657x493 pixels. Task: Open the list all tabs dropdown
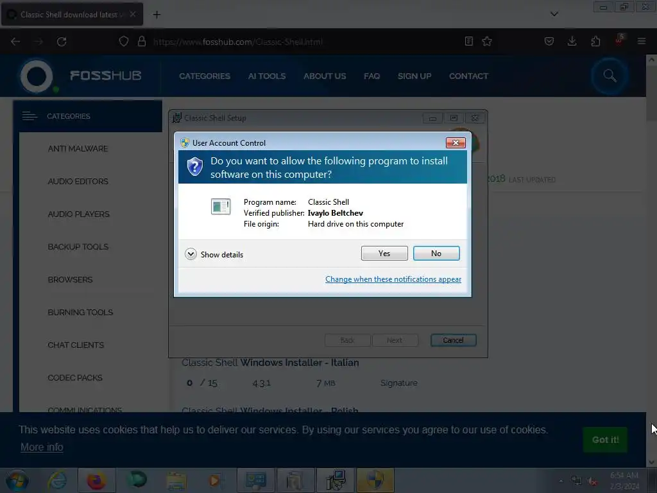(554, 14)
